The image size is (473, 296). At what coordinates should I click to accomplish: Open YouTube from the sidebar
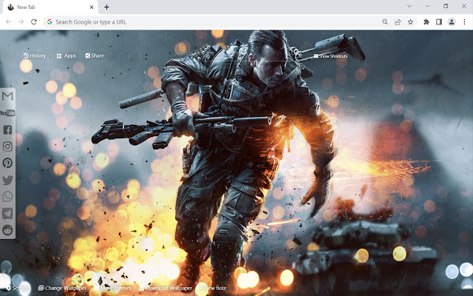click(x=7, y=113)
